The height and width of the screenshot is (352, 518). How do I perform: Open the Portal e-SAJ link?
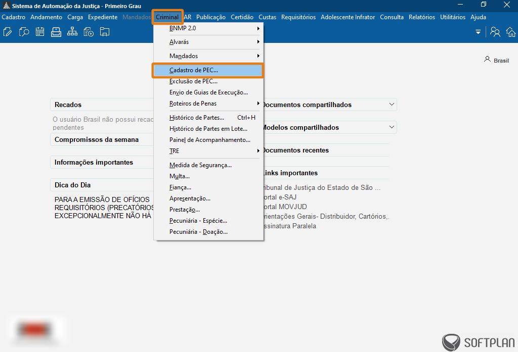(280, 197)
